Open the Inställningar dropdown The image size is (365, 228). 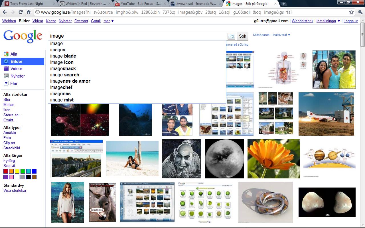(328, 21)
